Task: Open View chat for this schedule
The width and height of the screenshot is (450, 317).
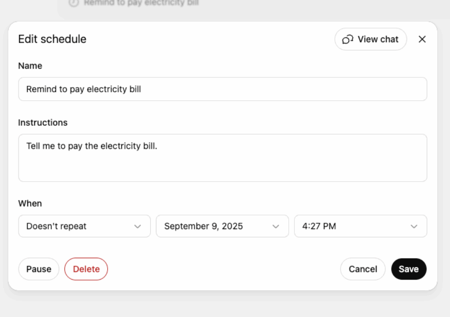Action: [x=370, y=39]
